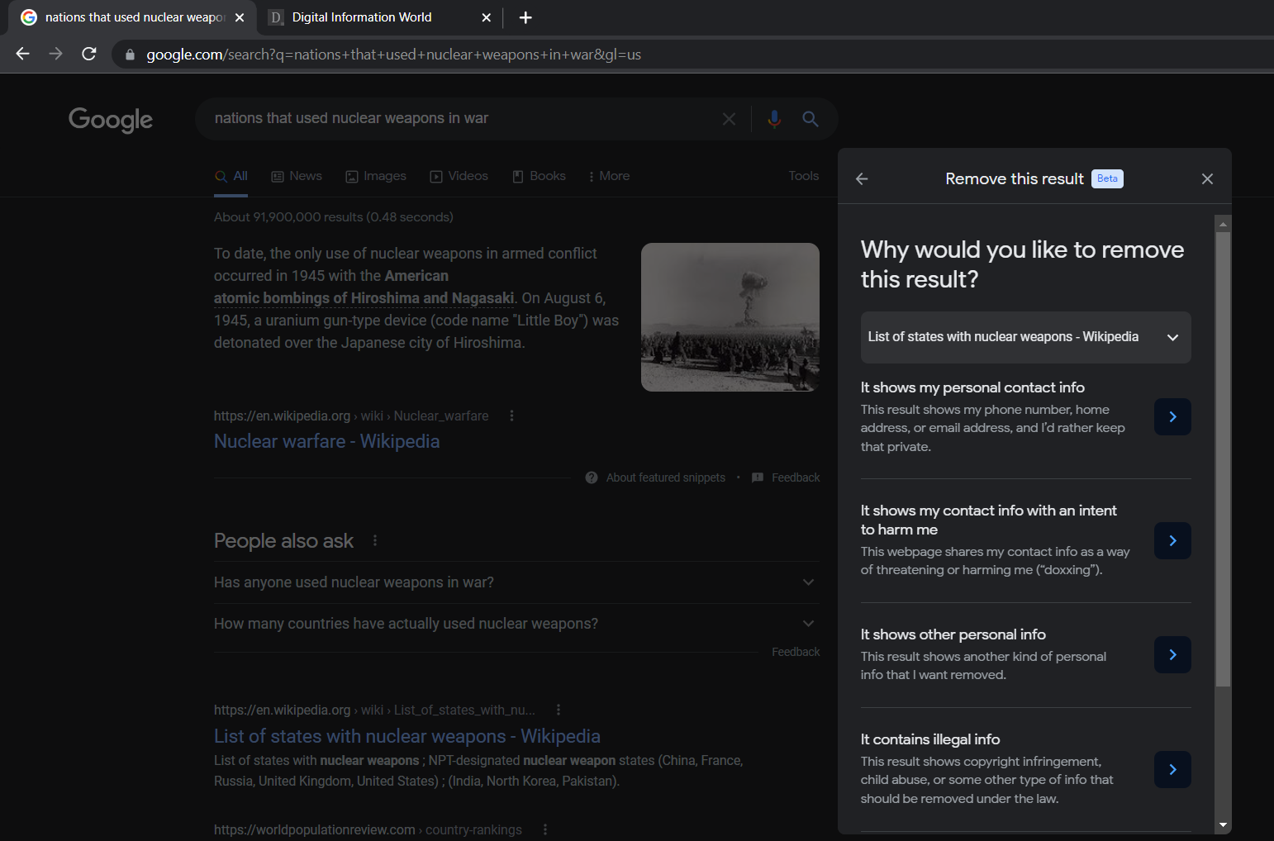Expand Has anyone used nuclear weapons in war?
Image resolution: width=1274 pixels, height=841 pixels.
click(516, 582)
